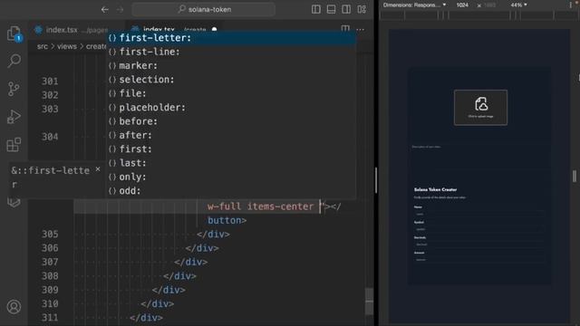580x326 pixels.
Task: Select the placeholder: suggestion
Action: (x=231, y=107)
